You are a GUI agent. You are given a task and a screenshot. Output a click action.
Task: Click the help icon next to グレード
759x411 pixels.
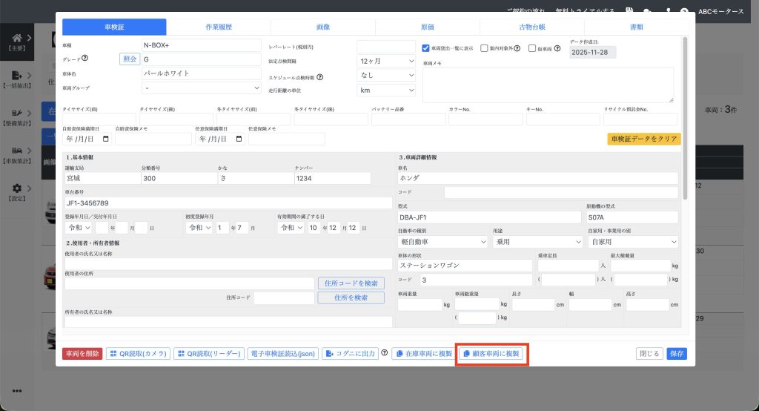[x=85, y=59]
